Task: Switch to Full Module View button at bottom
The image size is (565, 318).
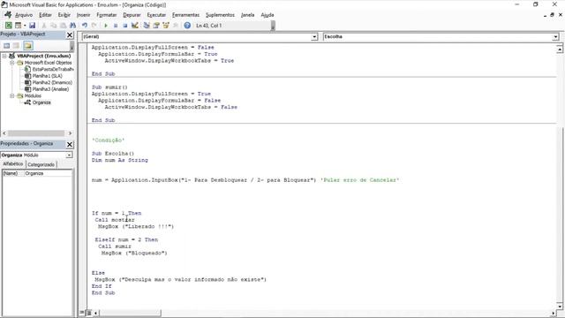Action: [x=88, y=313]
